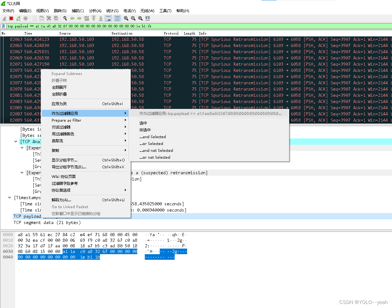Expand 对话过滤器 submenu
The image size is (392, 308).
(86, 127)
